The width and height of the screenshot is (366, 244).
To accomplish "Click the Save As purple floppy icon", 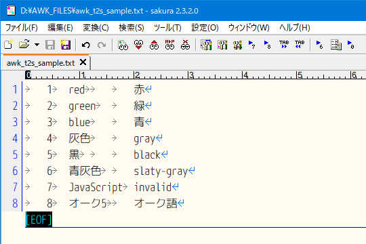I will click(66, 45).
